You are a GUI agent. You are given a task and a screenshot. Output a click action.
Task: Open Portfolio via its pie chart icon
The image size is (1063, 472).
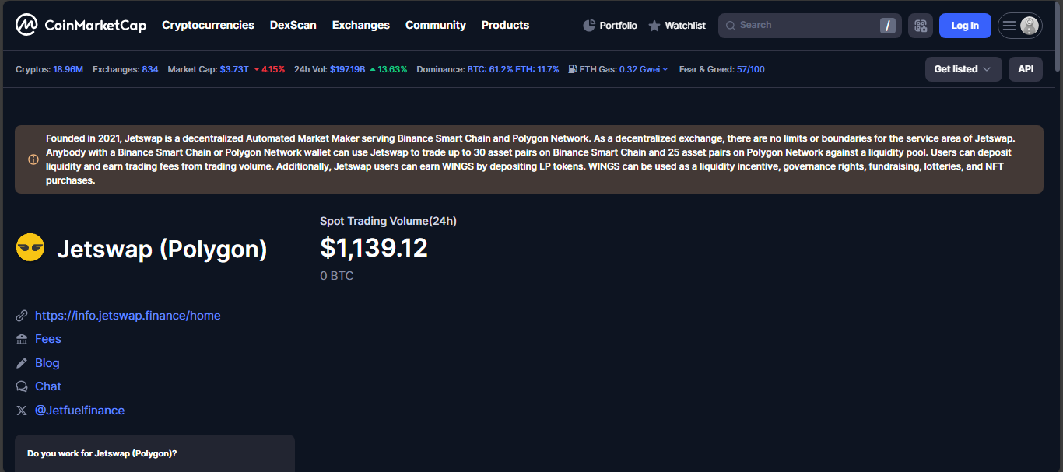[589, 26]
